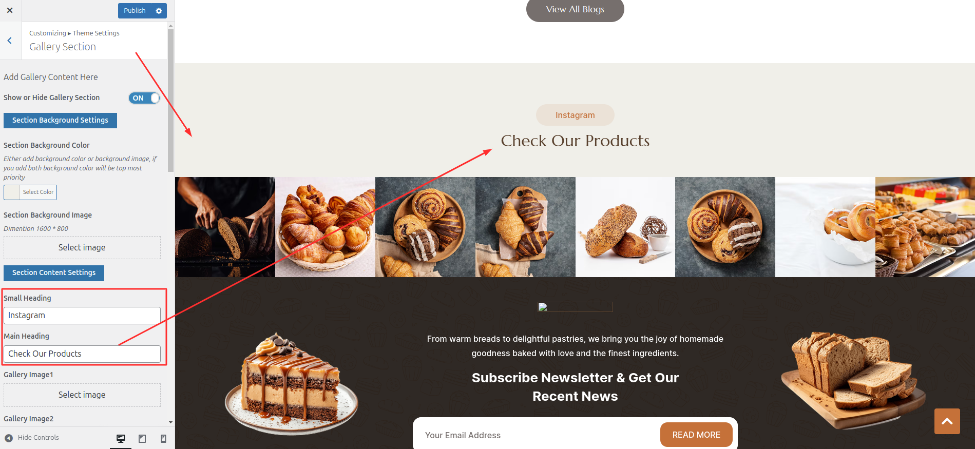Click the Small Heading input field
This screenshot has height=449, width=975.
click(82, 316)
